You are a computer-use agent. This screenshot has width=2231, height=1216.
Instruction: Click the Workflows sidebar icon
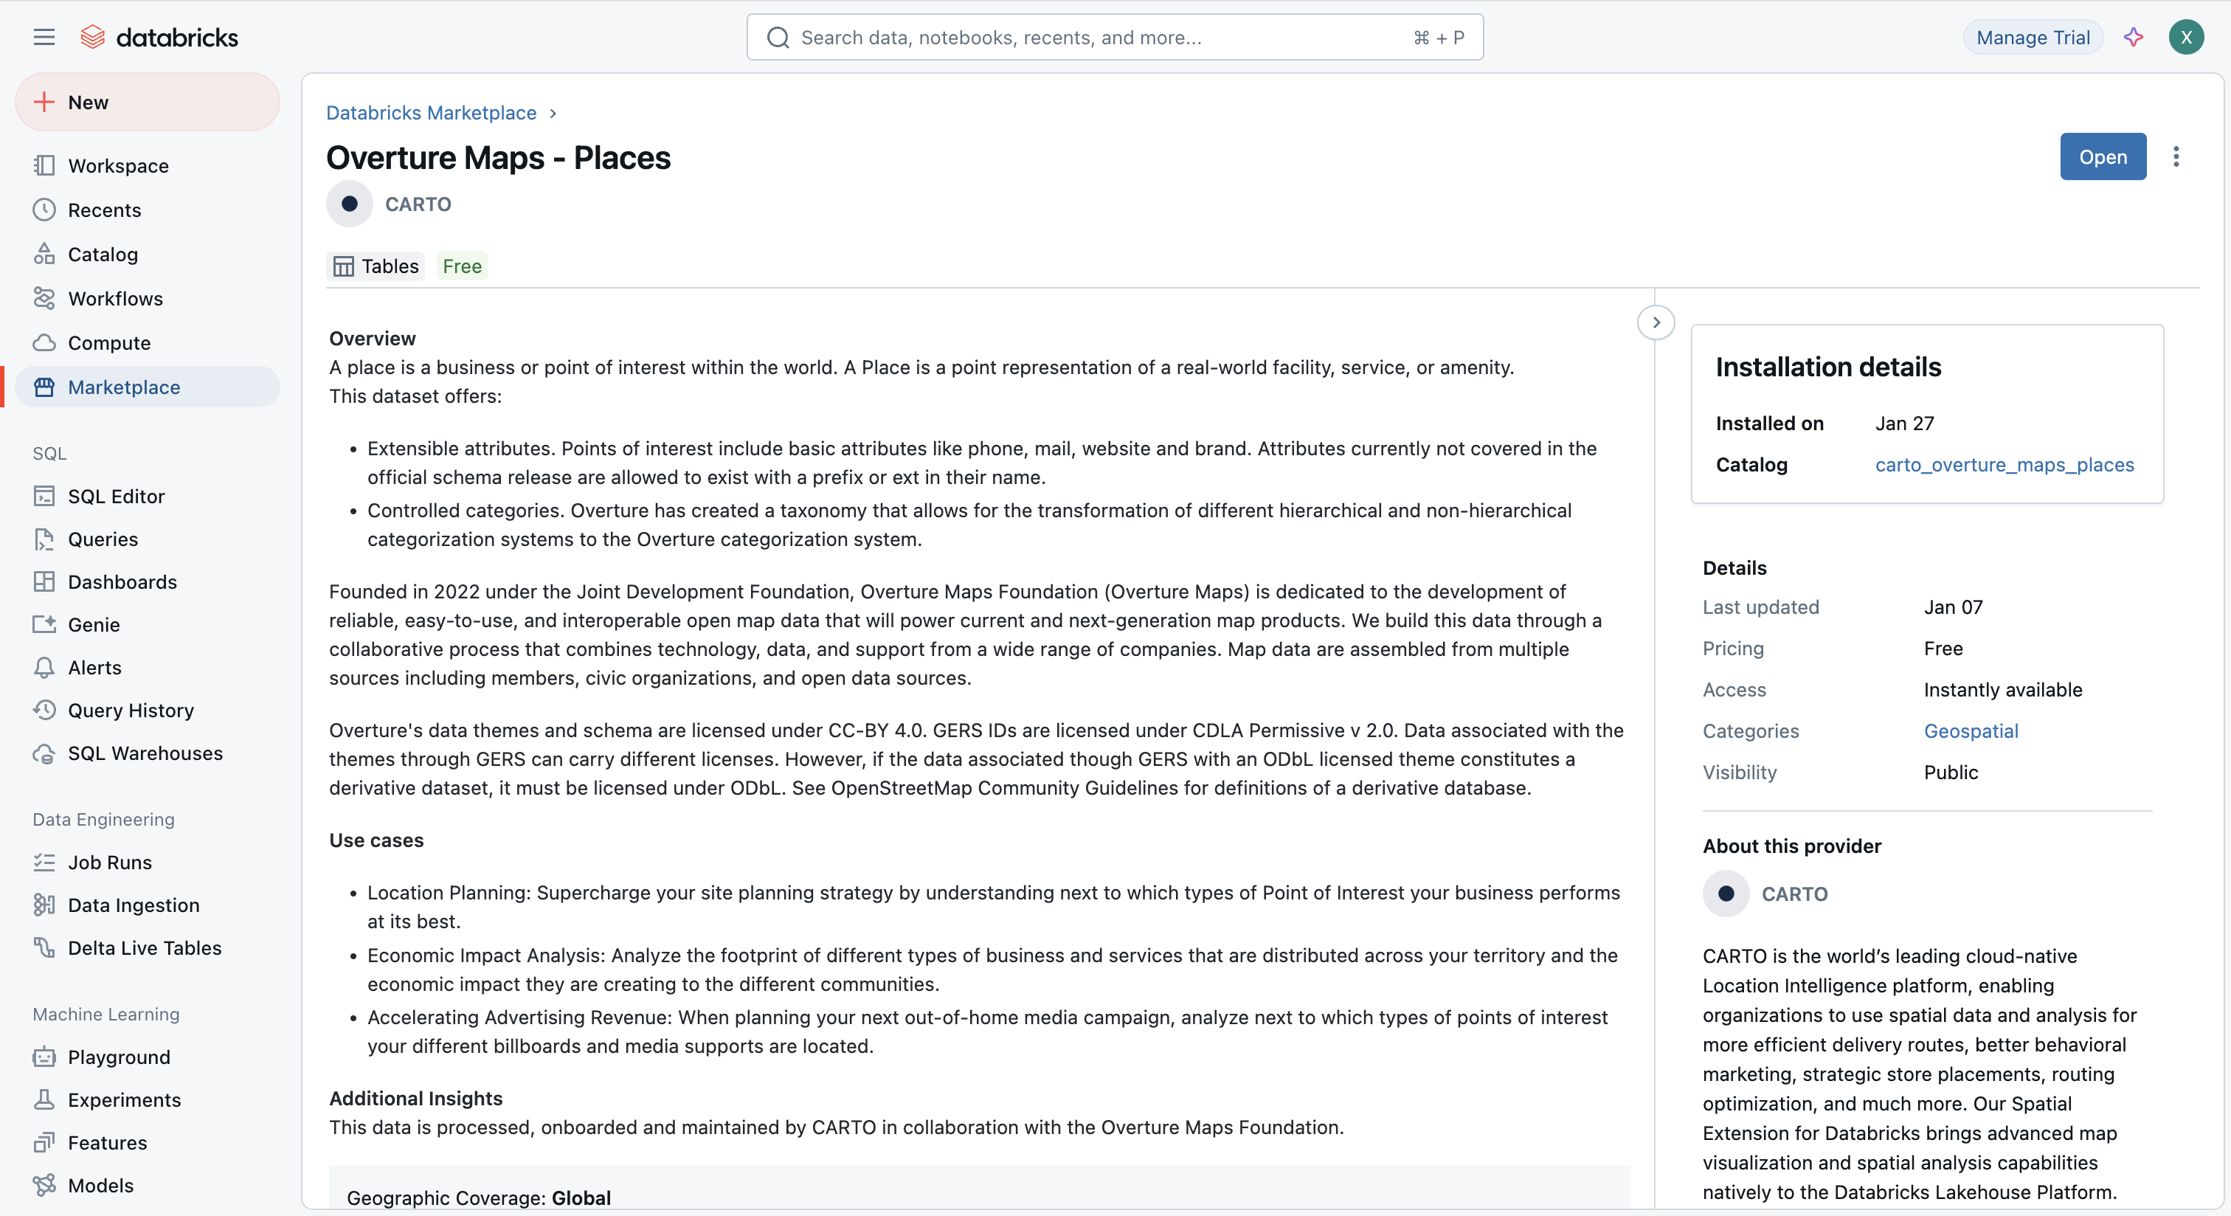(44, 298)
